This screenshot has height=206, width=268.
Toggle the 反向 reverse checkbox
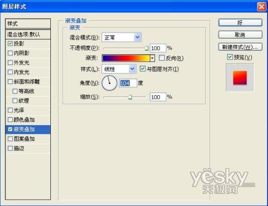click(x=161, y=58)
